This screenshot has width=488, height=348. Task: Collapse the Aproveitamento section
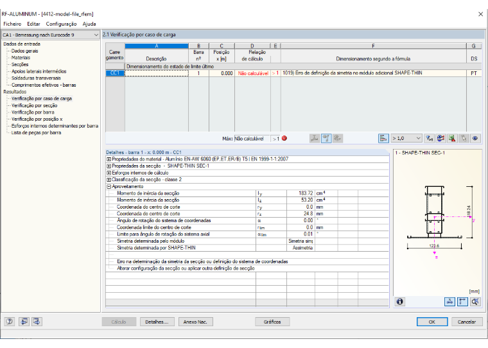point(109,186)
